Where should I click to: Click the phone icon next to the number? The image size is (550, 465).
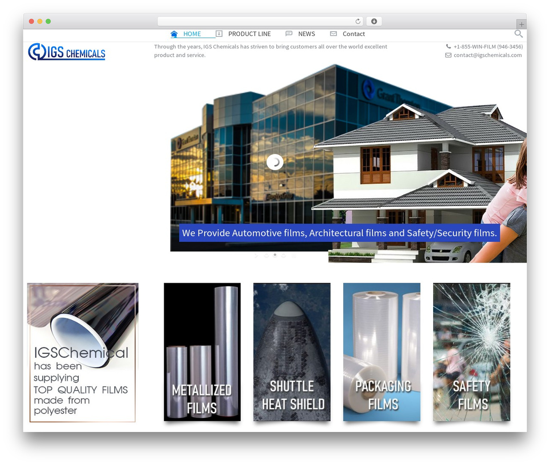coord(448,46)
